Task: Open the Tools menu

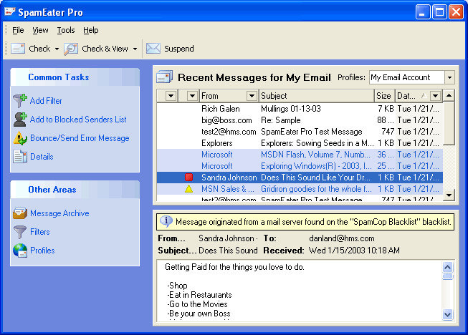Action: tap(66, 30)
